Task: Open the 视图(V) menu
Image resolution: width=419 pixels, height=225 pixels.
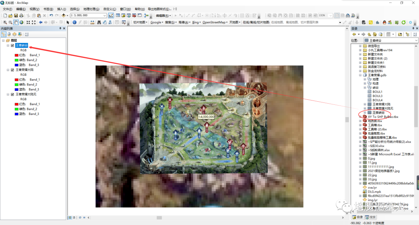Action: (x=35, y=9)
